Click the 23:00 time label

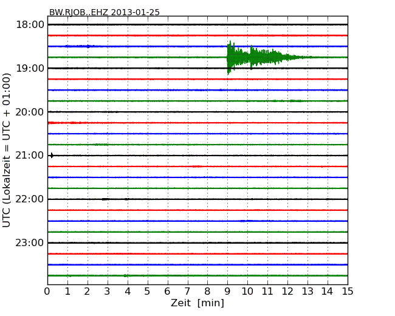[x=30, y=242]
